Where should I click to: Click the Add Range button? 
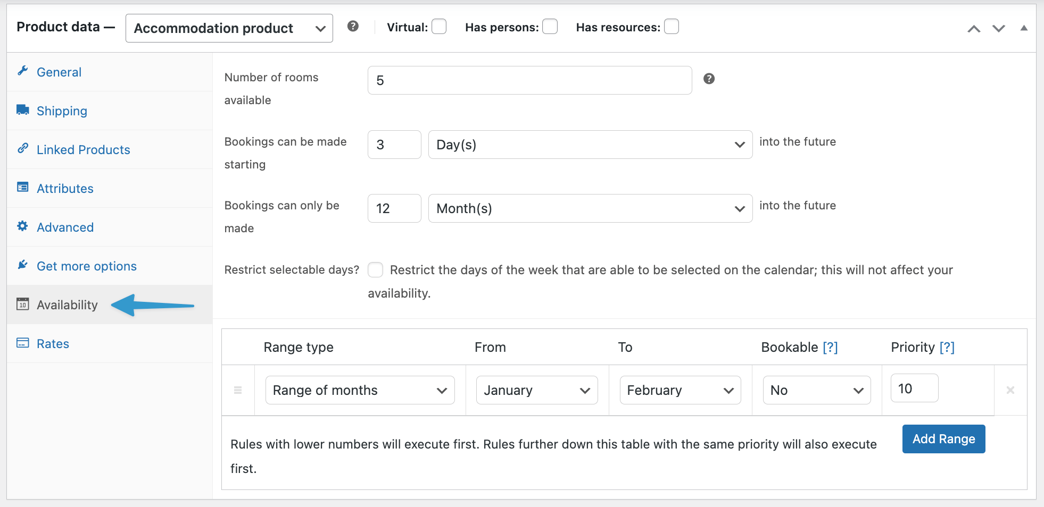tap(943, 438)
